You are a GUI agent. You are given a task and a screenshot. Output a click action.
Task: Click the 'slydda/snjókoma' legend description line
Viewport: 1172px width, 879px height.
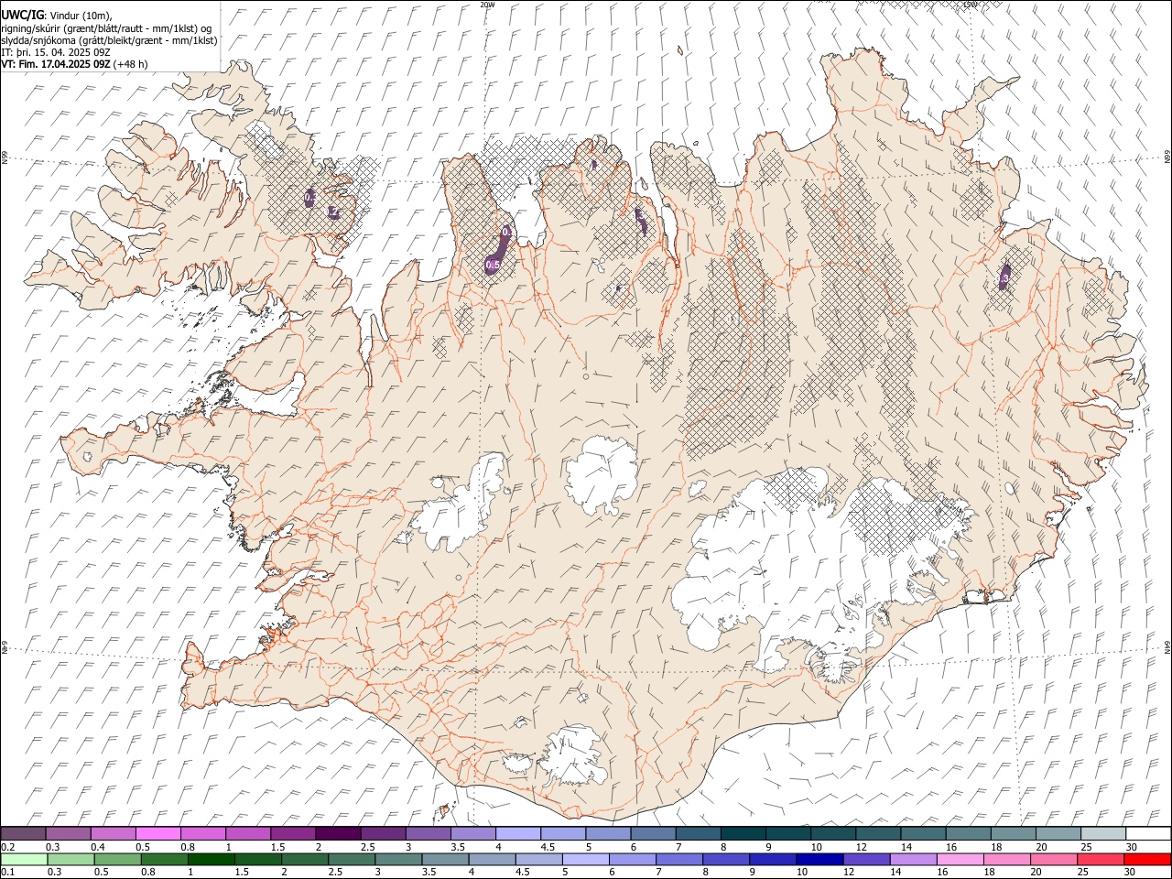tap(109, 40)
